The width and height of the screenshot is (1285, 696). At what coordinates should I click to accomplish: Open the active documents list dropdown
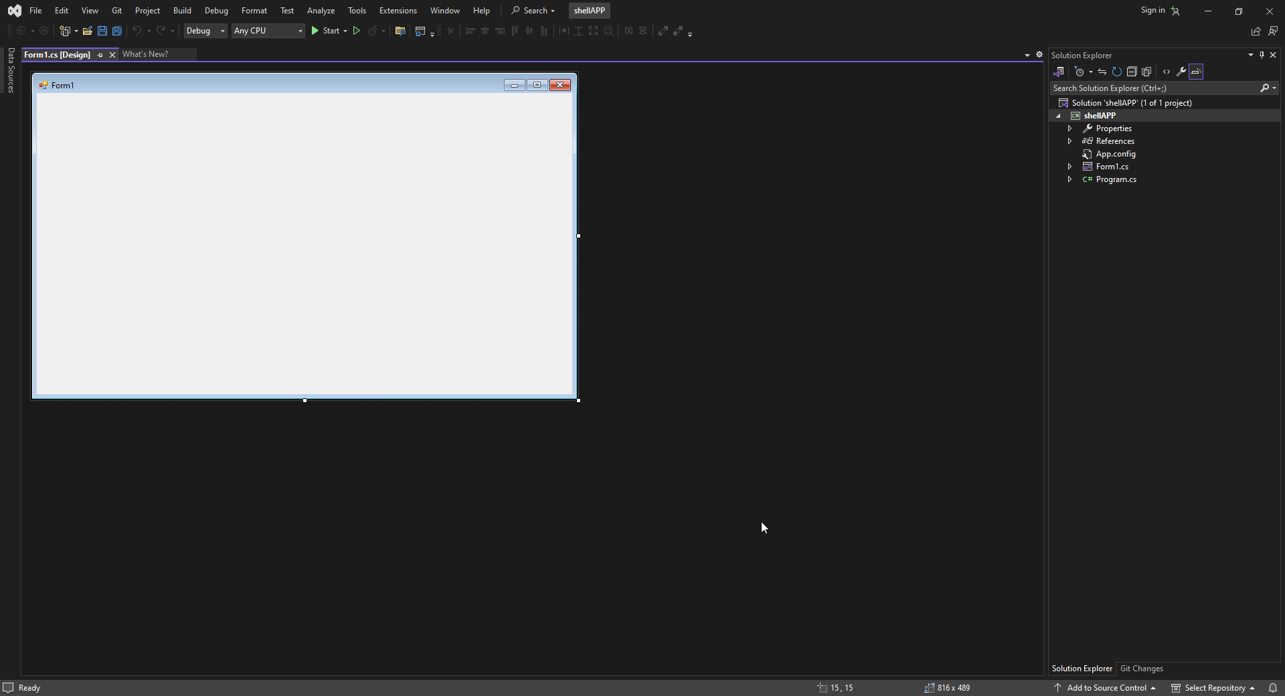[1027, 55]
